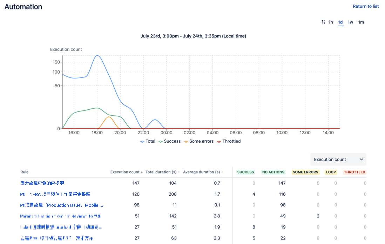Click the 18:00 label on chart axis
Screen dimensions: 385x244
[x=97, y=133]
